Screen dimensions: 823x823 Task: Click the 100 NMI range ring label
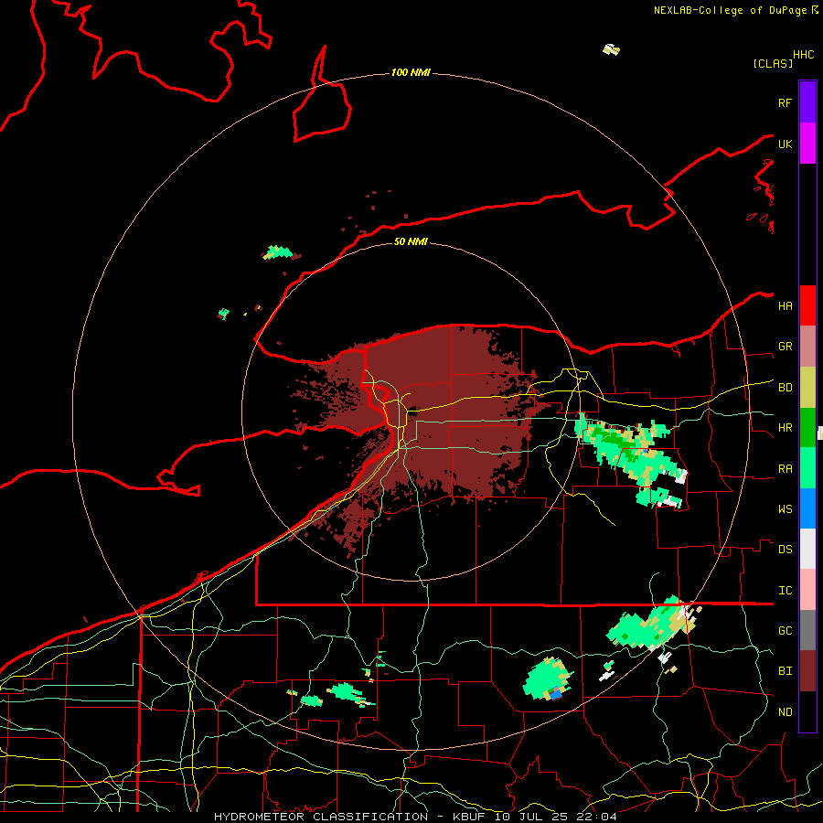(x=411, y=72)
